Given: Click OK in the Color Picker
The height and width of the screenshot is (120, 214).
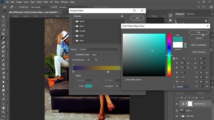Looking at the screenshot, I should pos(199,32).
